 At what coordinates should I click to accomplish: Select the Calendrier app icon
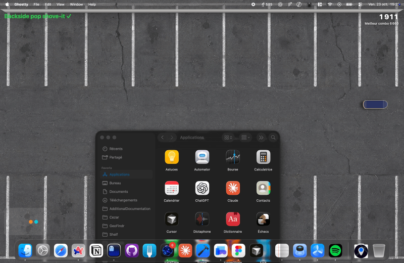pyautogui.click(x=172, y=188)
